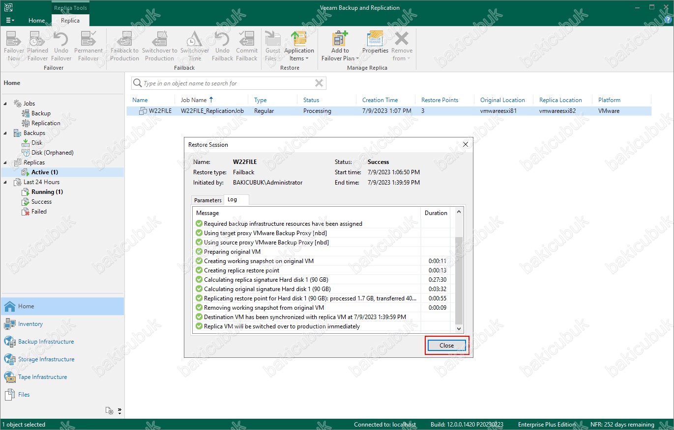Sort by Replica Location column header
This screenshot has width=674, height=430.
(560, 100)
